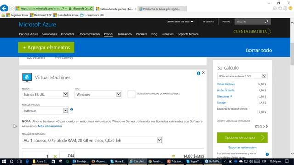Open the Blog menu item
Image resolution: width=294 pixels, height=165 pixels.
(x=154, y=34)
